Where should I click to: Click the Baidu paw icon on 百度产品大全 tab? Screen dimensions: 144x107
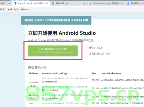53,3
